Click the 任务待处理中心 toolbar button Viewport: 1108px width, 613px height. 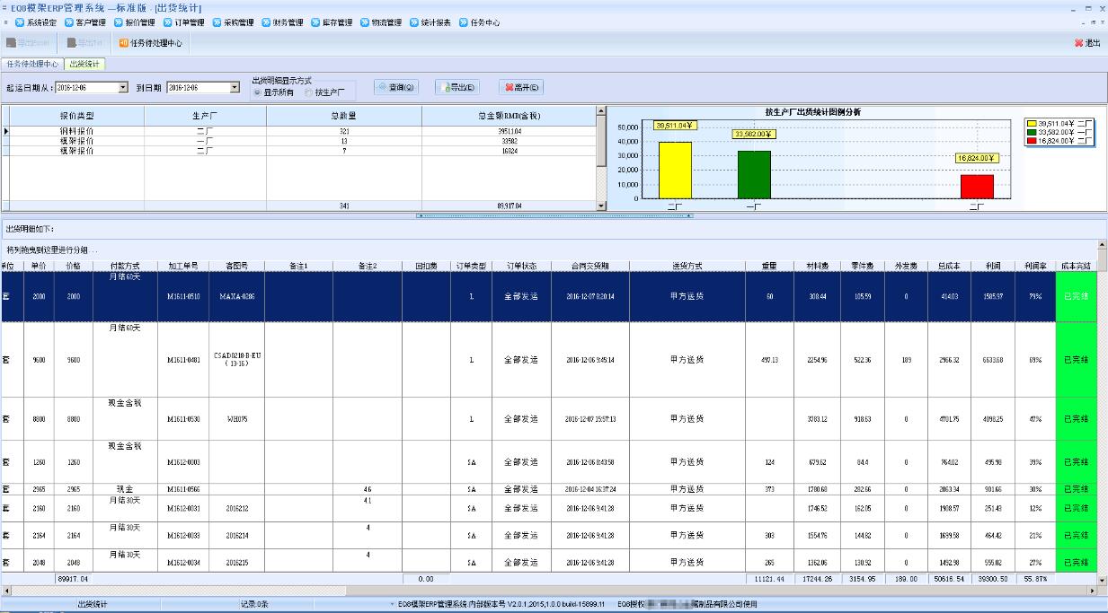click(150, 42)
